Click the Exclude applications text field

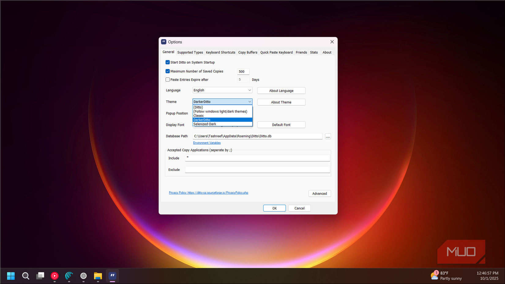pos(257,170)
